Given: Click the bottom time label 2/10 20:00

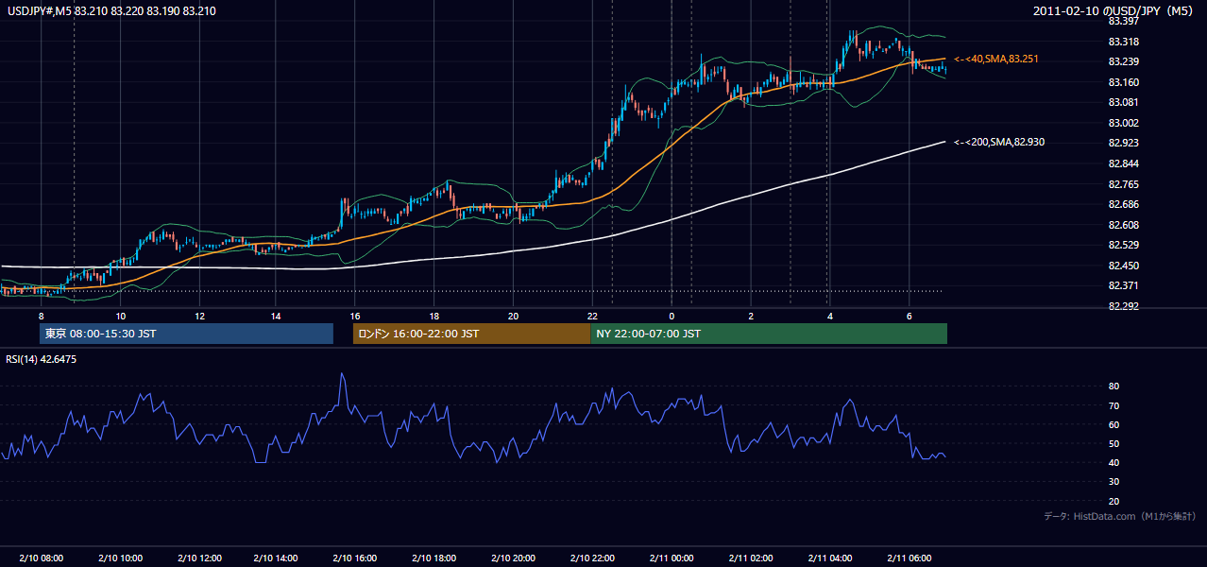Looking at the screenshot, I should pos(514,558).
